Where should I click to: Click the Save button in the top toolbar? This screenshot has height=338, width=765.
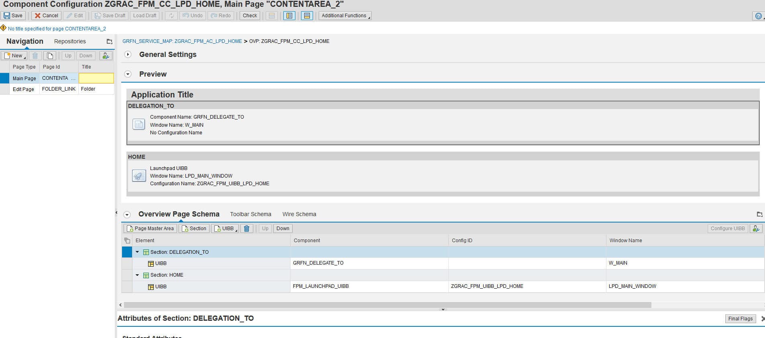tap(13, 16)
